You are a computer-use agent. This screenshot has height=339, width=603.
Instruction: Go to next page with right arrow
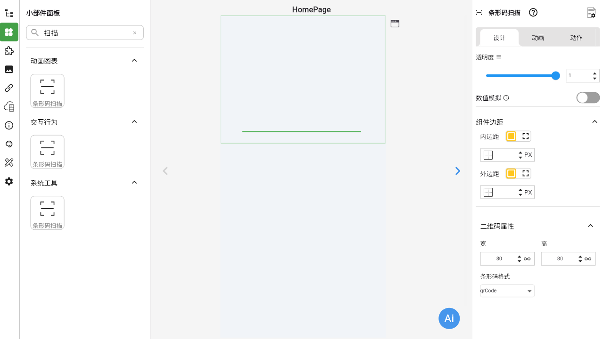[x=457, y=171]
